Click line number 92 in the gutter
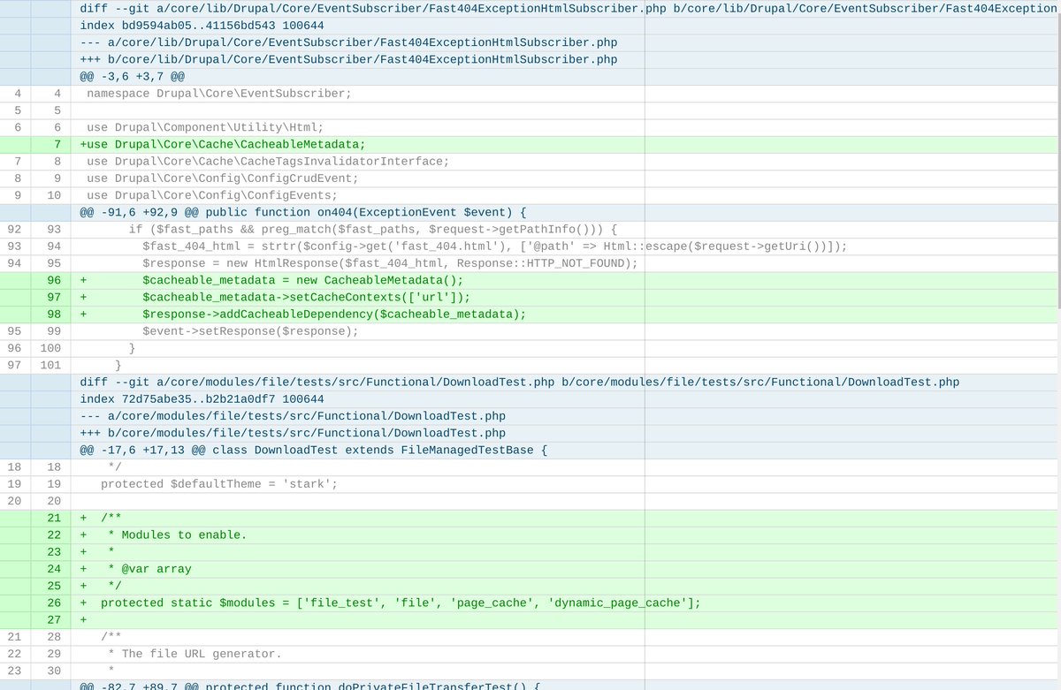Screen dimensions: 1061x690 (14, 230)
